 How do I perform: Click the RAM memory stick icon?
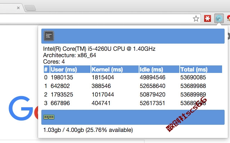click(x=49, y=117)
